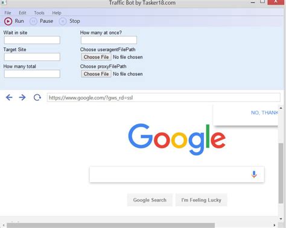Click the Google voice search microphone
Viewport: 286px width, 228px height.
(254, 174)
